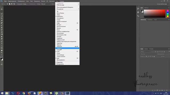
Task: Choose Навигатор in the Окно menu
Action: click(67, 43)
